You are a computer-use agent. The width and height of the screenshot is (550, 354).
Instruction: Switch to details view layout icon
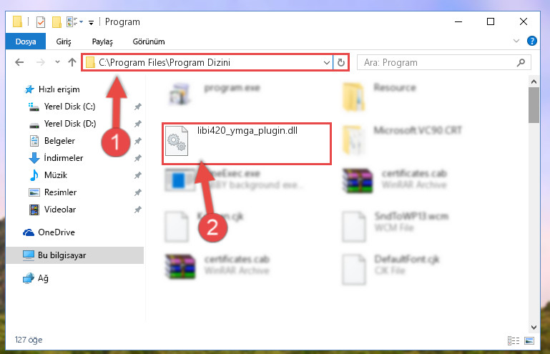coord(514,340)
